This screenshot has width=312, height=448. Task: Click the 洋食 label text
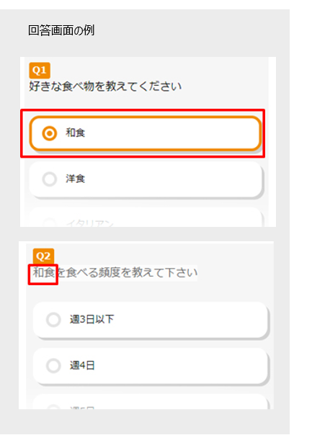pyautogui.click(x=76, y=179)
